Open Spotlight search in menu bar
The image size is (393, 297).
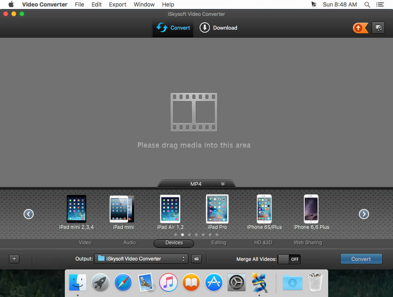coord(367,4)
